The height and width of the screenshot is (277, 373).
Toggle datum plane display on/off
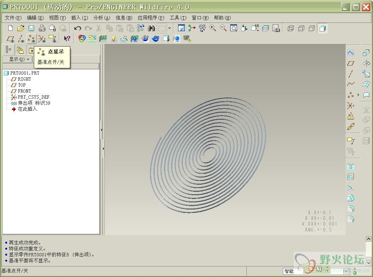(x=10, y=39)
